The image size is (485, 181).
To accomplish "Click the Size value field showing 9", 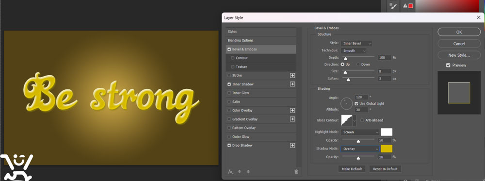I will (384, 71).
